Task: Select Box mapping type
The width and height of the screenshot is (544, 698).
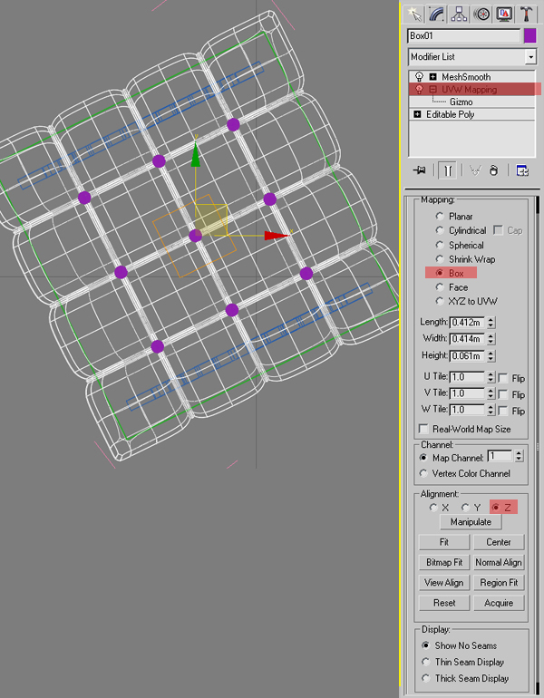Action: click(440, 273)
